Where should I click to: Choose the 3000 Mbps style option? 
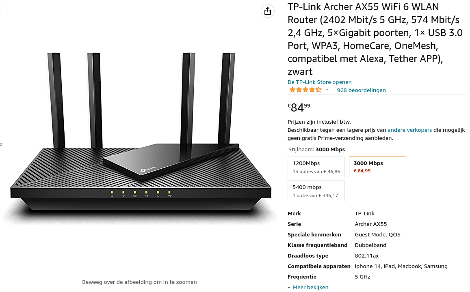click(x=377, y=167)
